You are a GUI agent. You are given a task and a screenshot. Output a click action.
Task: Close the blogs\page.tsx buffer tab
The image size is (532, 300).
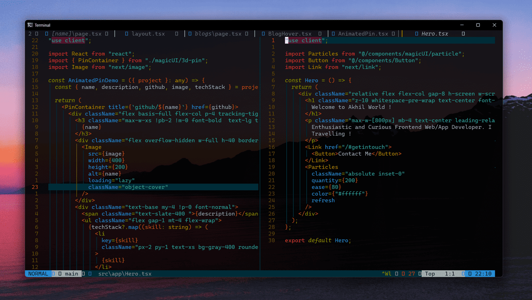247,34
